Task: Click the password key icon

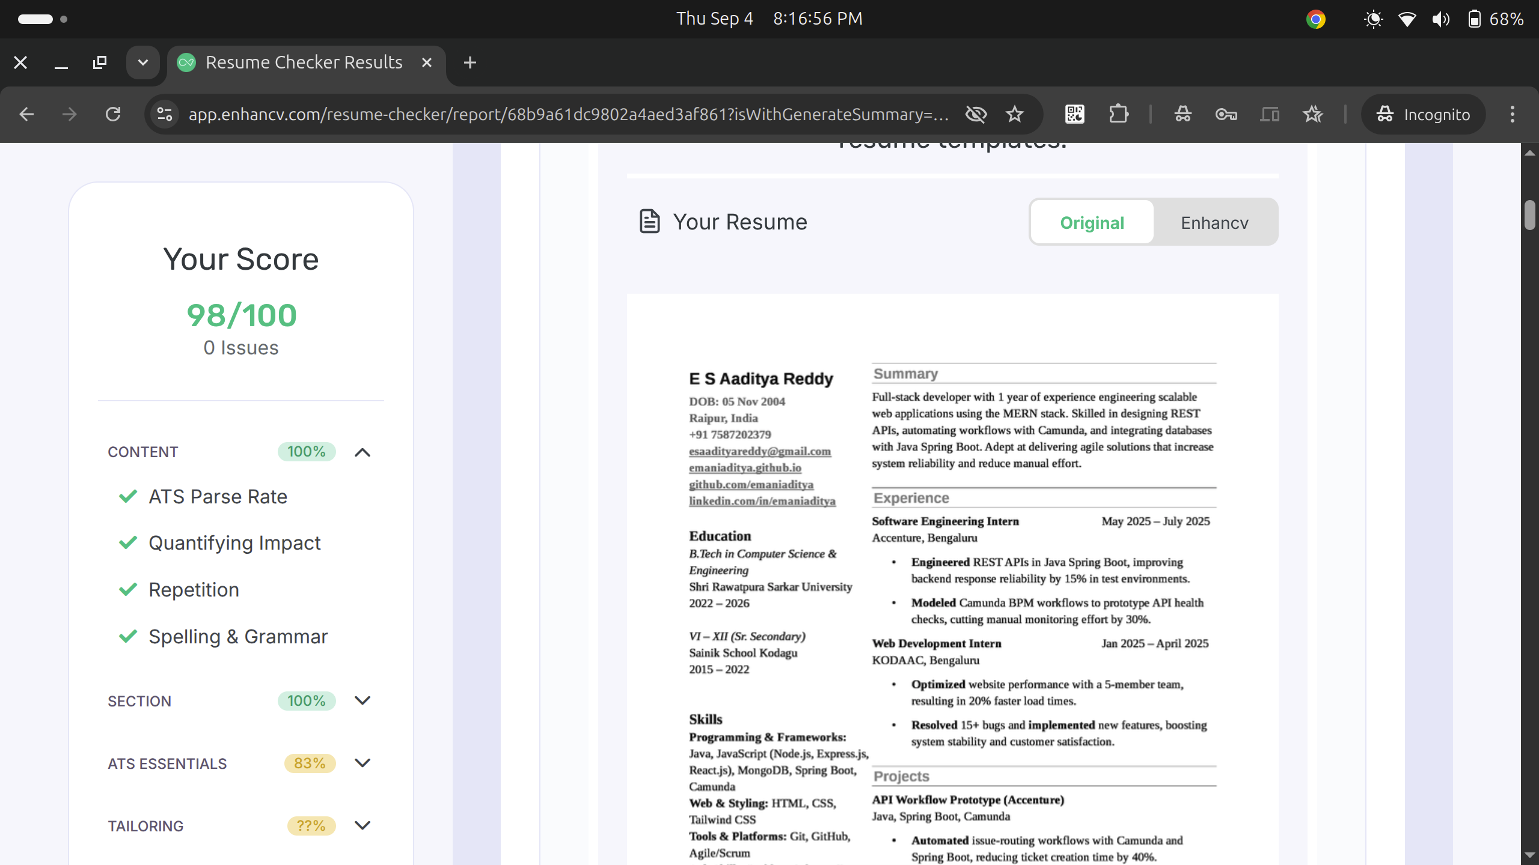Action: click(x=1226, y=114)
